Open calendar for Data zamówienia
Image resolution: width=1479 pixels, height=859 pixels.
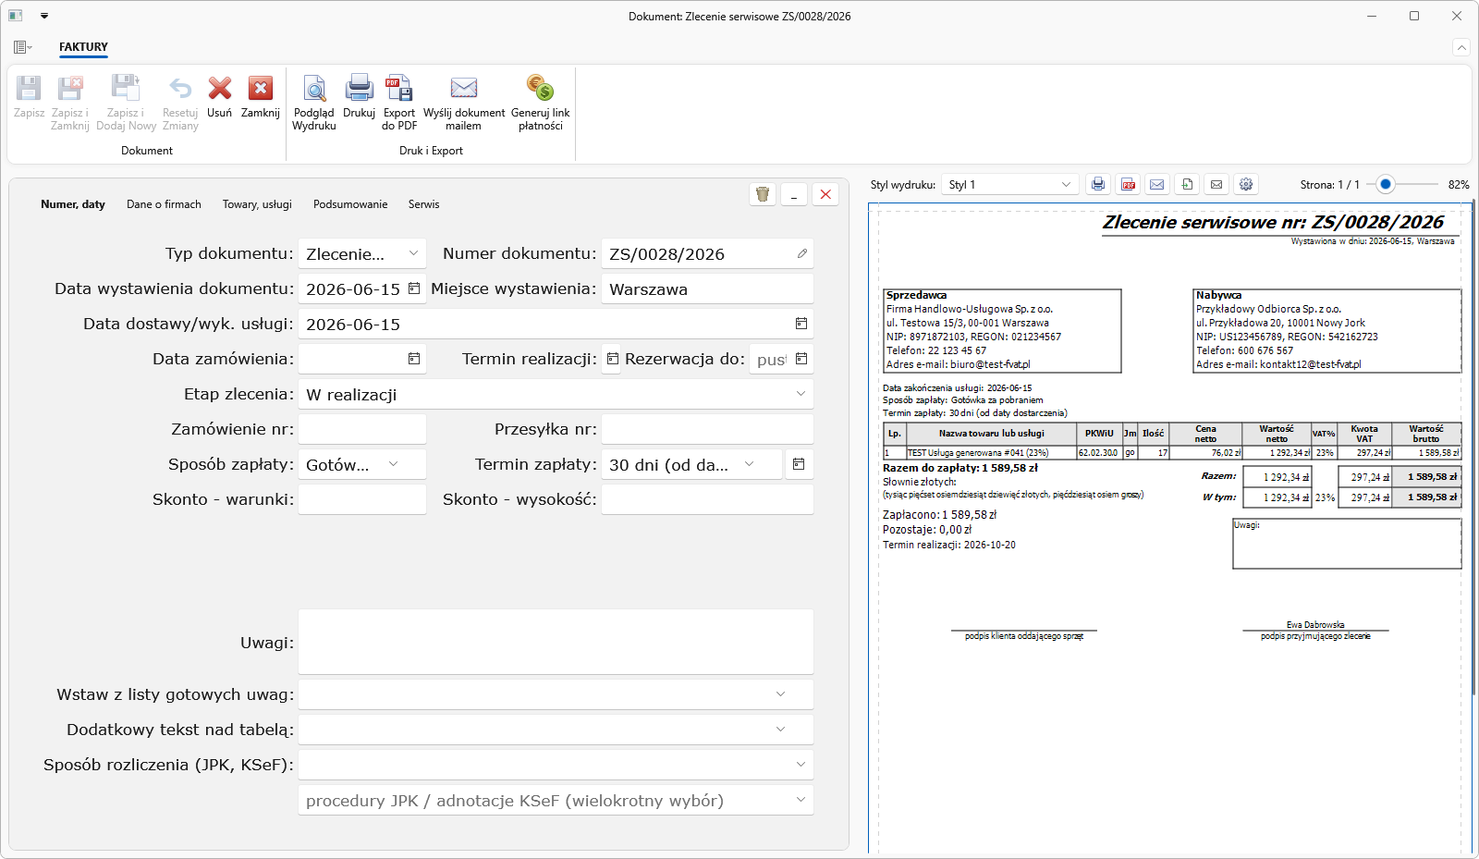pos(414,359)
